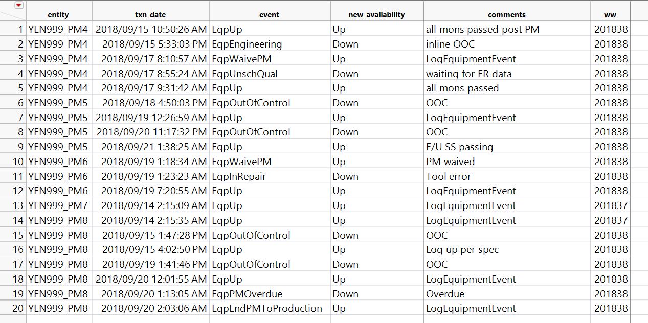Select the entity column header
Image resolution: width=648 pixels, height=323 pixels.
58,15
